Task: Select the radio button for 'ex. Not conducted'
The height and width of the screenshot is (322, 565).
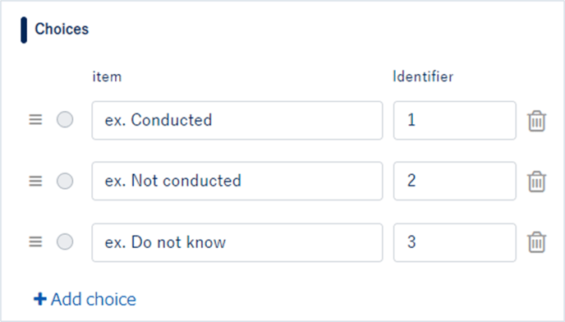Action: coord(65,181)
